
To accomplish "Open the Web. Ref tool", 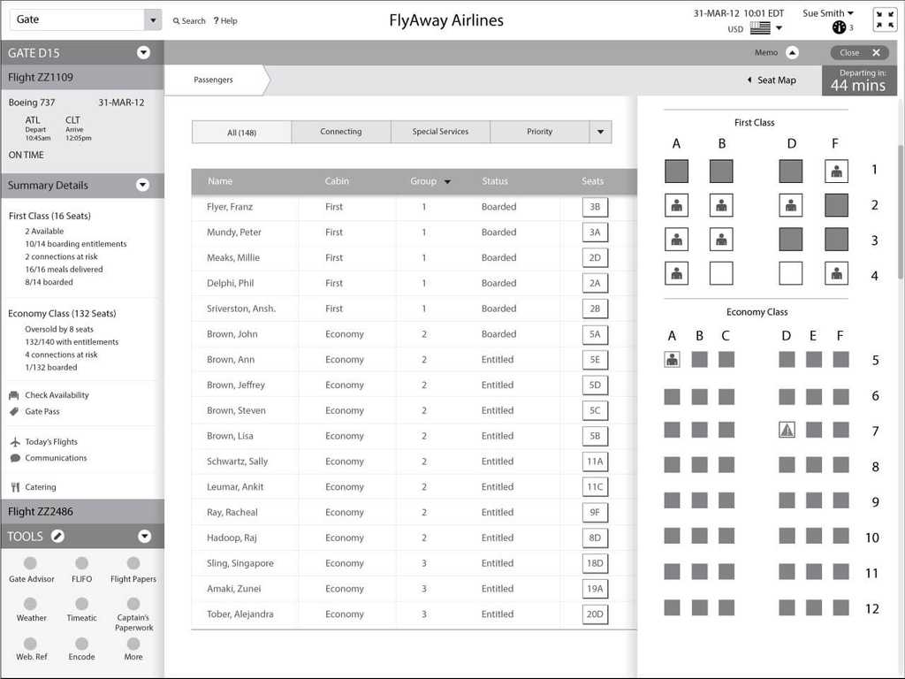I will click(x=31, y=646).
